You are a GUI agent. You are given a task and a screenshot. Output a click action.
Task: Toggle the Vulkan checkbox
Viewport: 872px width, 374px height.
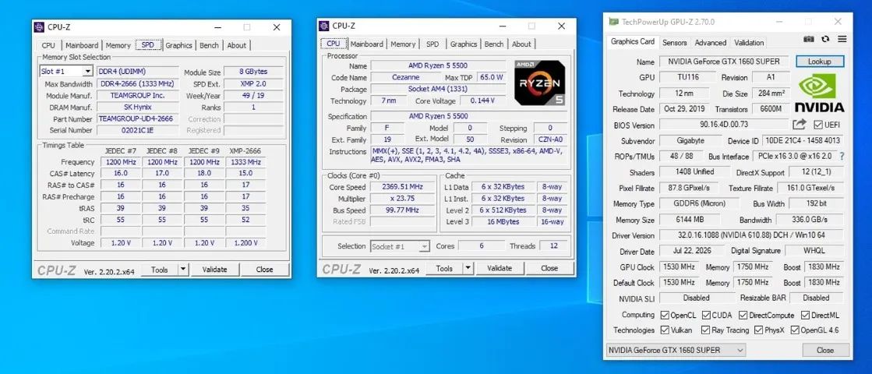coord(665,330)
